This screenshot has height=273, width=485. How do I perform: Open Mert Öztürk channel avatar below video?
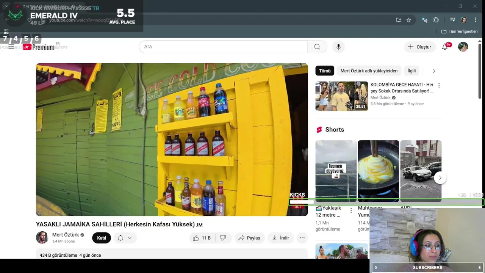pyautogui.click(x=42, y=237)
